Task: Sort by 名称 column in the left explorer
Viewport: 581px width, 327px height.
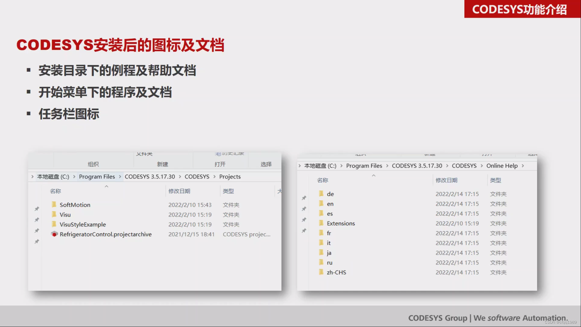Action: click(x=55, y=191)
